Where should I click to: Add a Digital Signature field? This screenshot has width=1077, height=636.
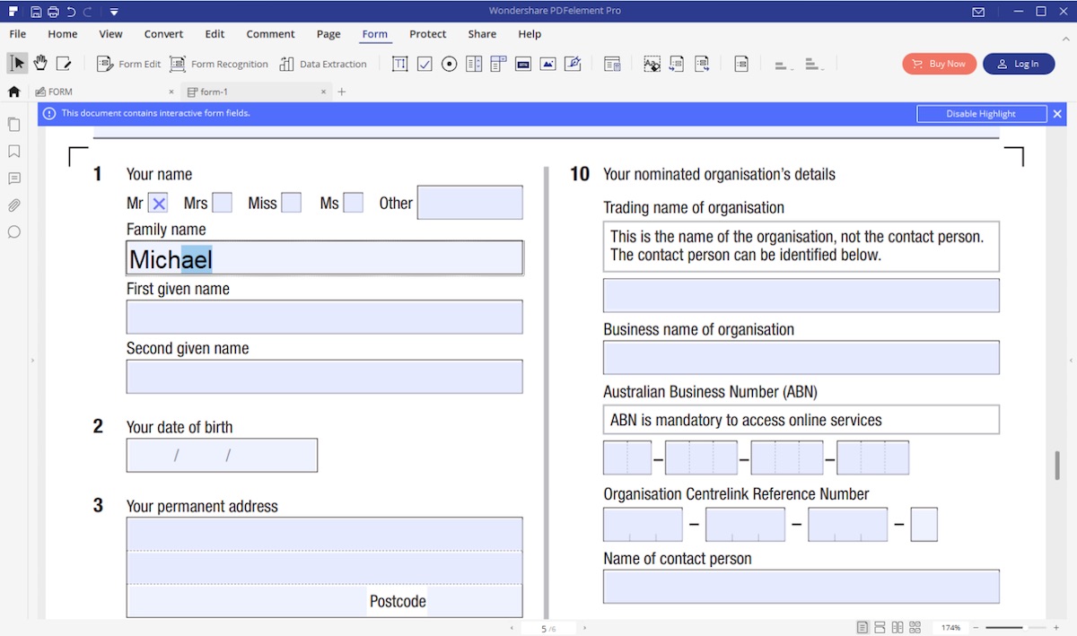point(572,64)
